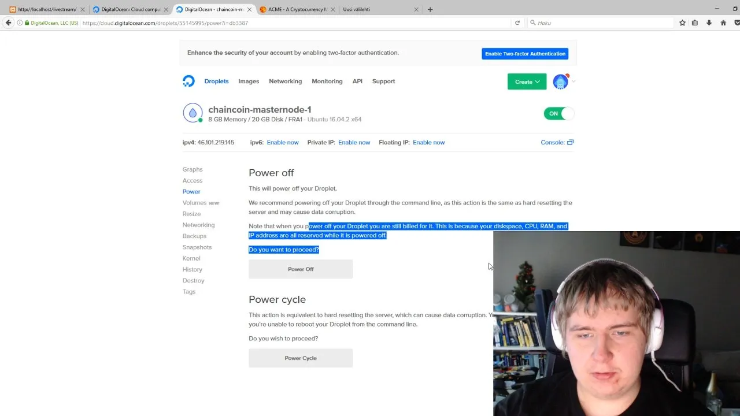Select Networking in the sidebar
Image resolution: width=740 pixels, height=416 pixels.
tap(198, 225)
